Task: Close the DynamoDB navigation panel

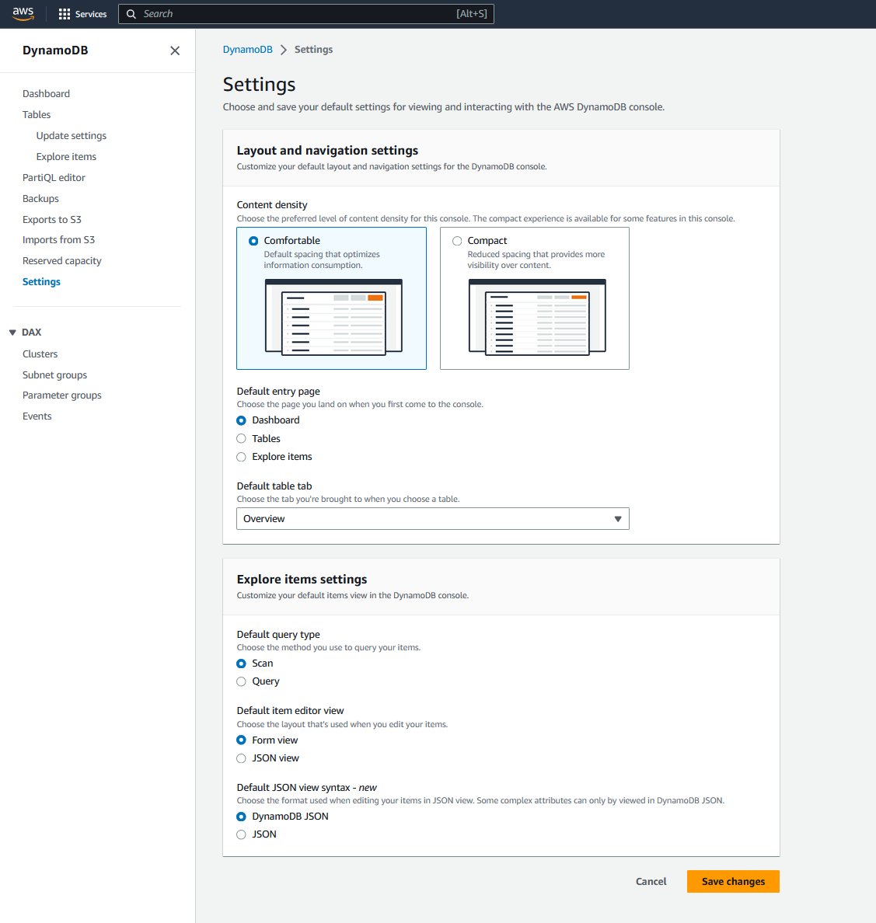Action: 175,51
